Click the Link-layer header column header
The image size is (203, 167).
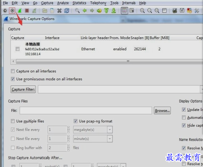pos(95,38)
